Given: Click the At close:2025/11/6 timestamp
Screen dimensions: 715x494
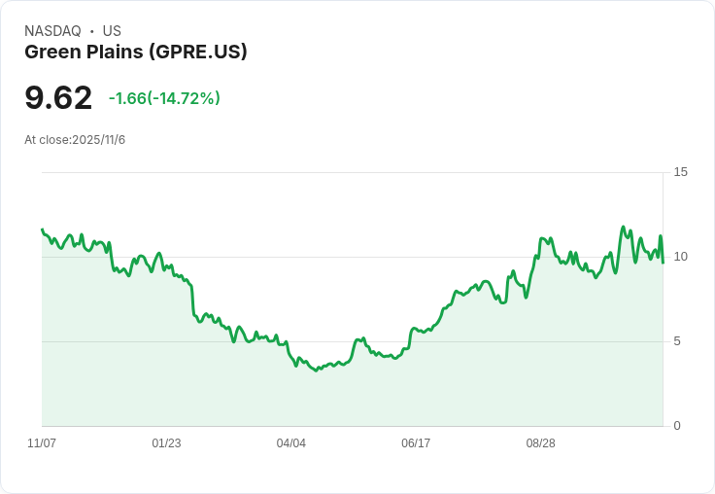Looking at the screenshot, I should 75,140.
